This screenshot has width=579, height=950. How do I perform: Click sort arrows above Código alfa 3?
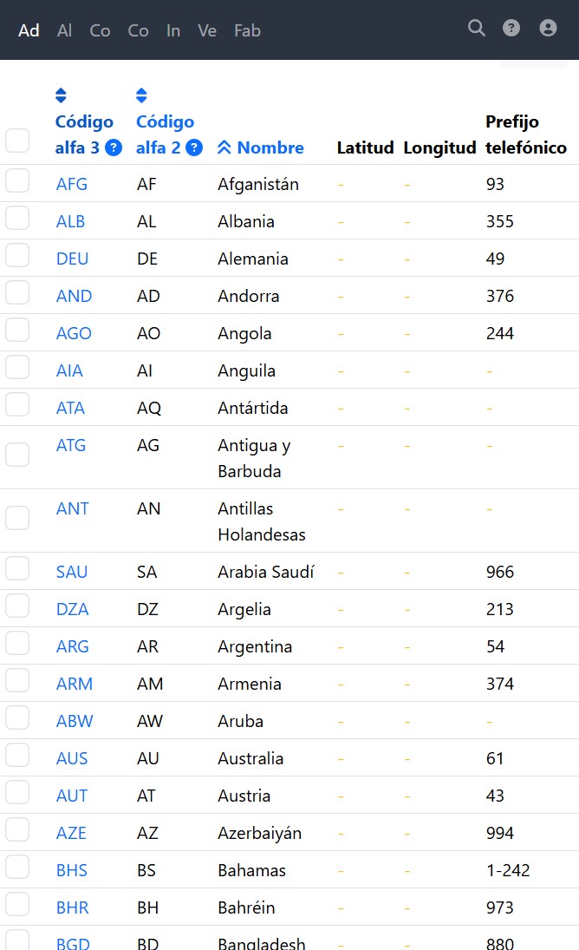coord(61,95)
